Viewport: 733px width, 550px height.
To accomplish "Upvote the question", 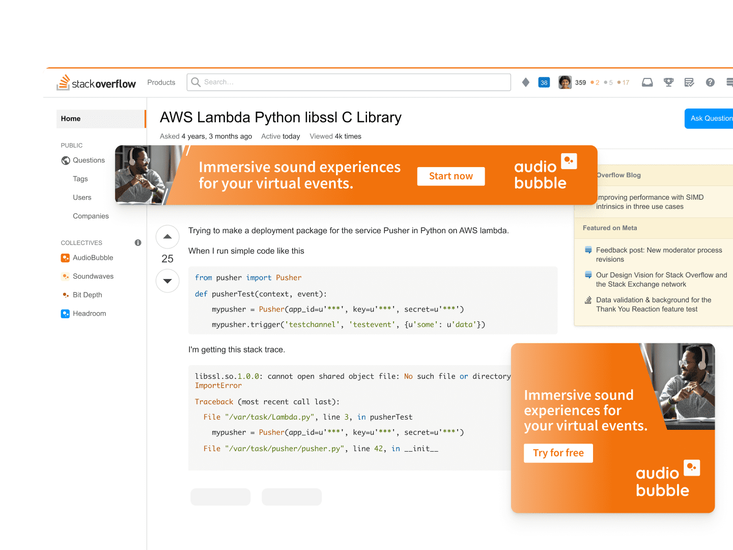I will coord(167,237).
